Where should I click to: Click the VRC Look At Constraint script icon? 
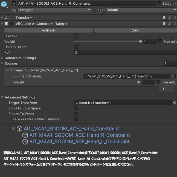click(x=7, y=24)
